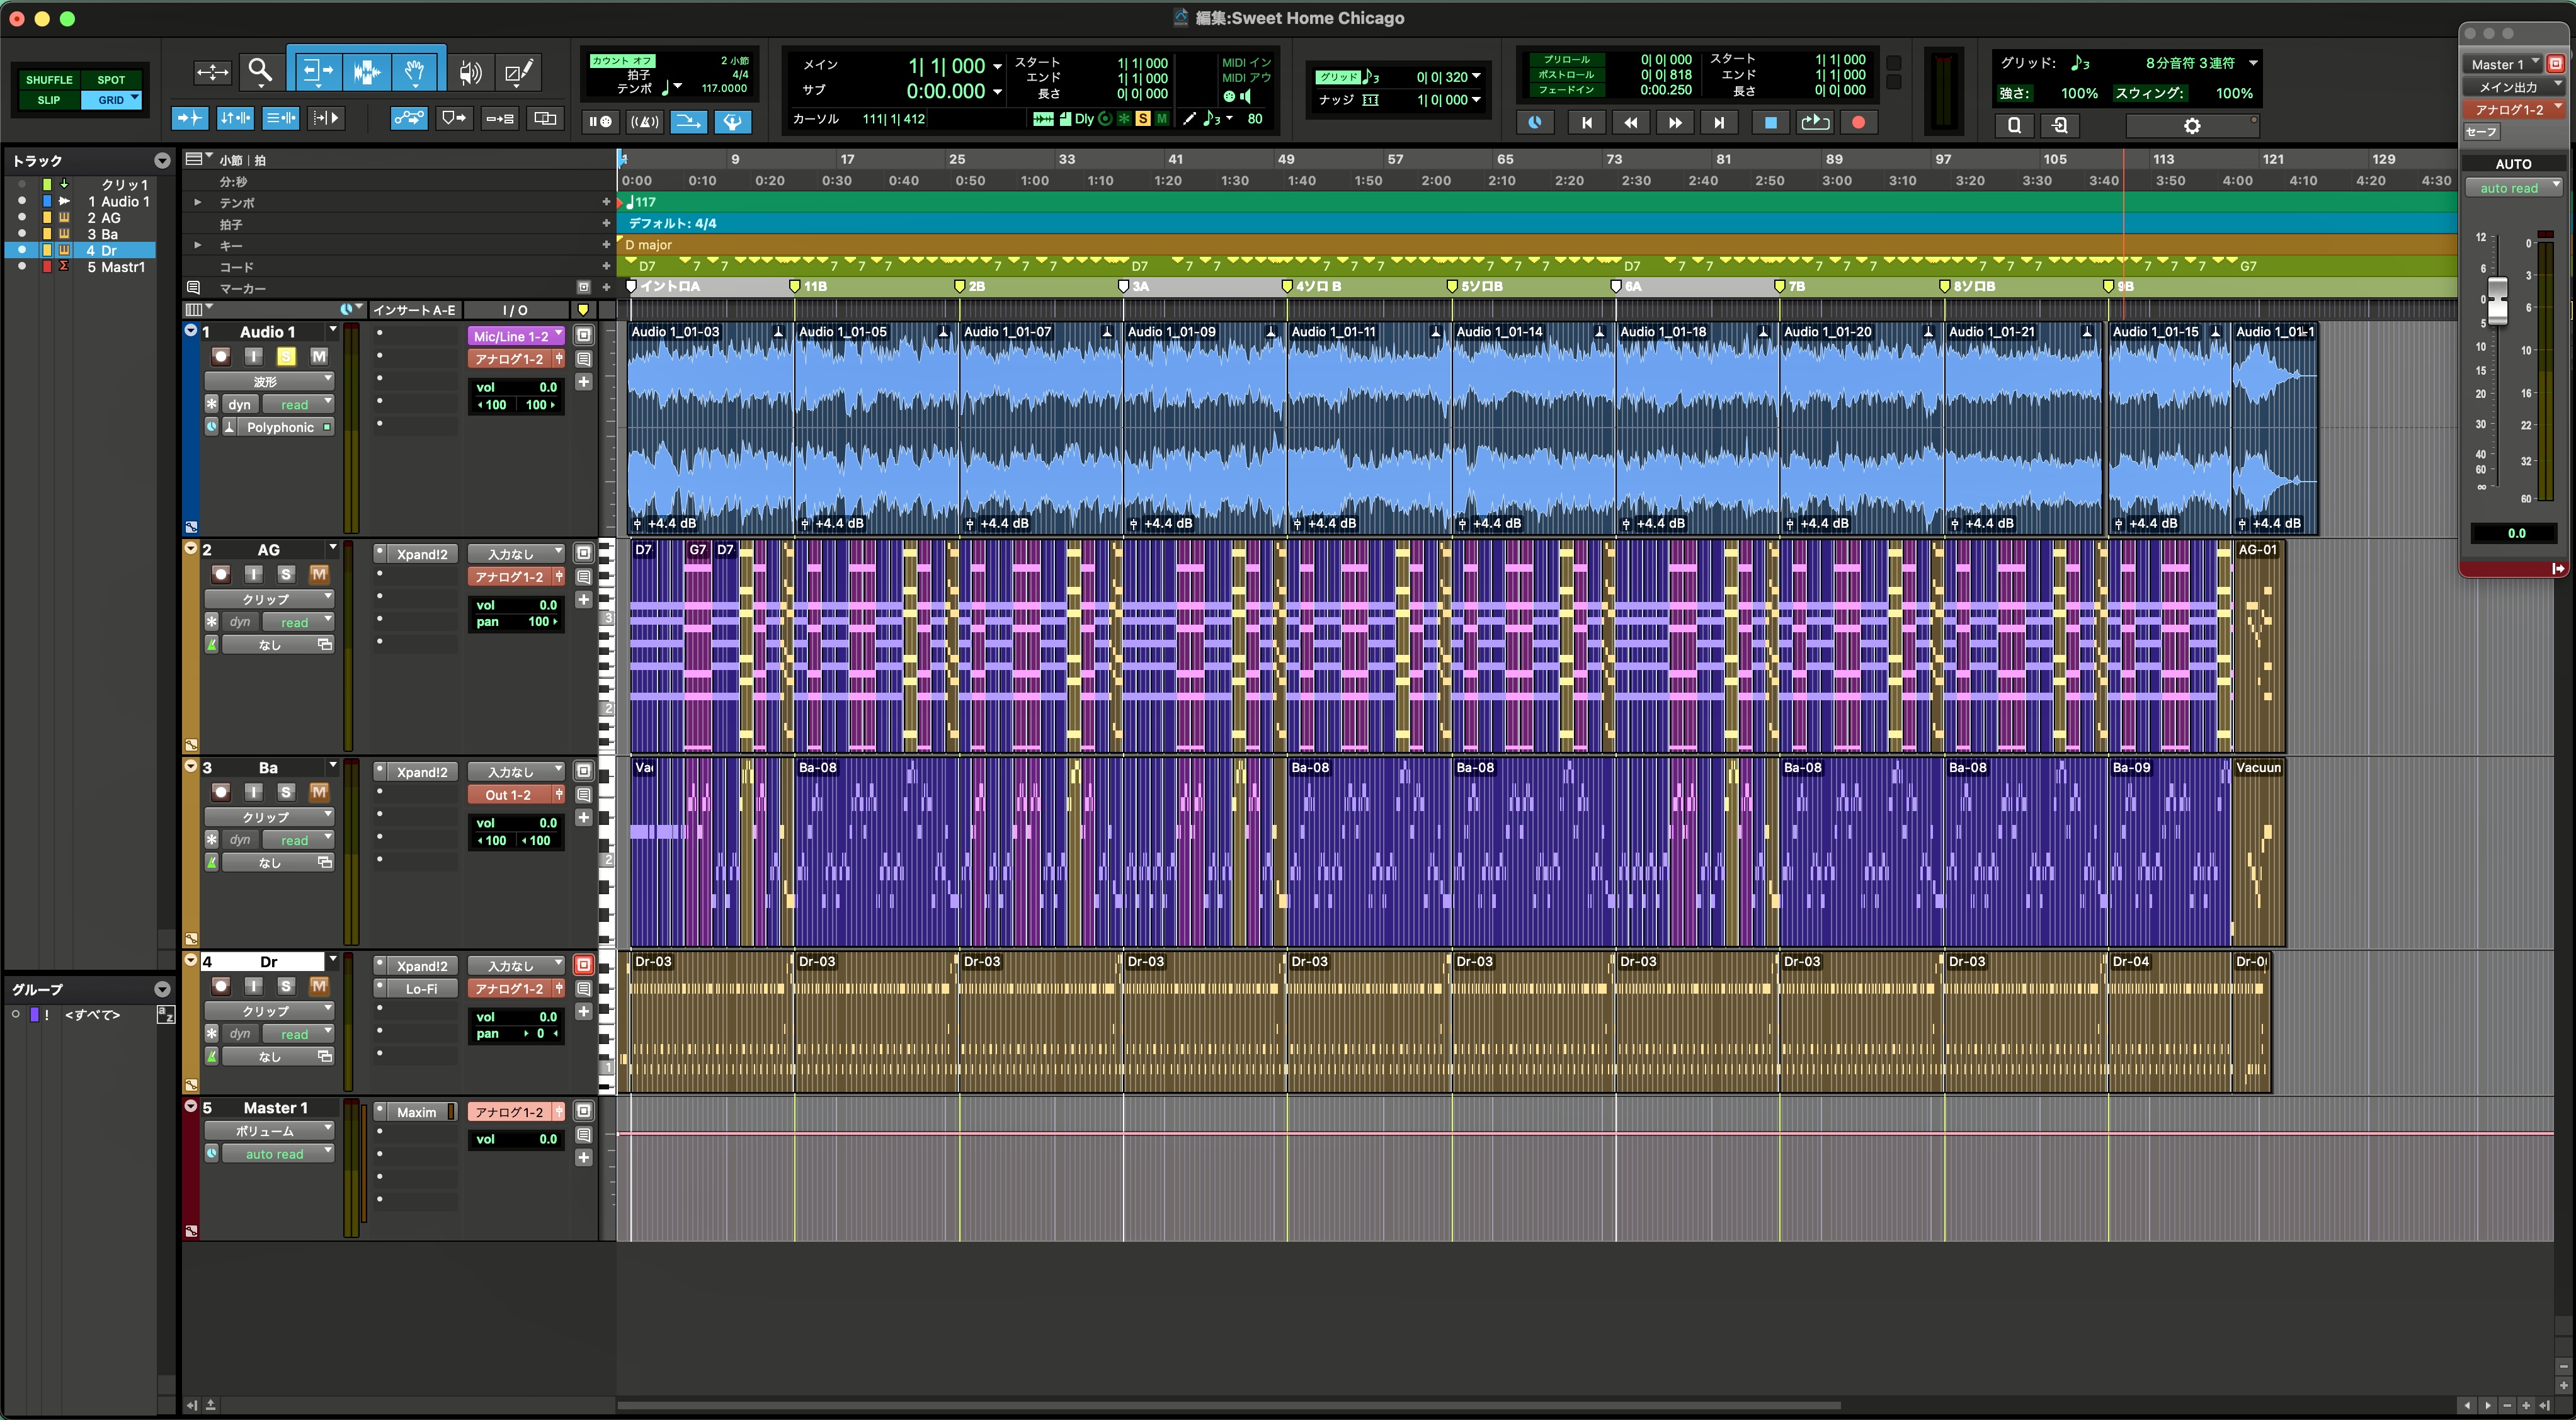2576x1420 pixels.
Task: Open the Polyphonic elastic audio selector
Action: click(281, 427)
